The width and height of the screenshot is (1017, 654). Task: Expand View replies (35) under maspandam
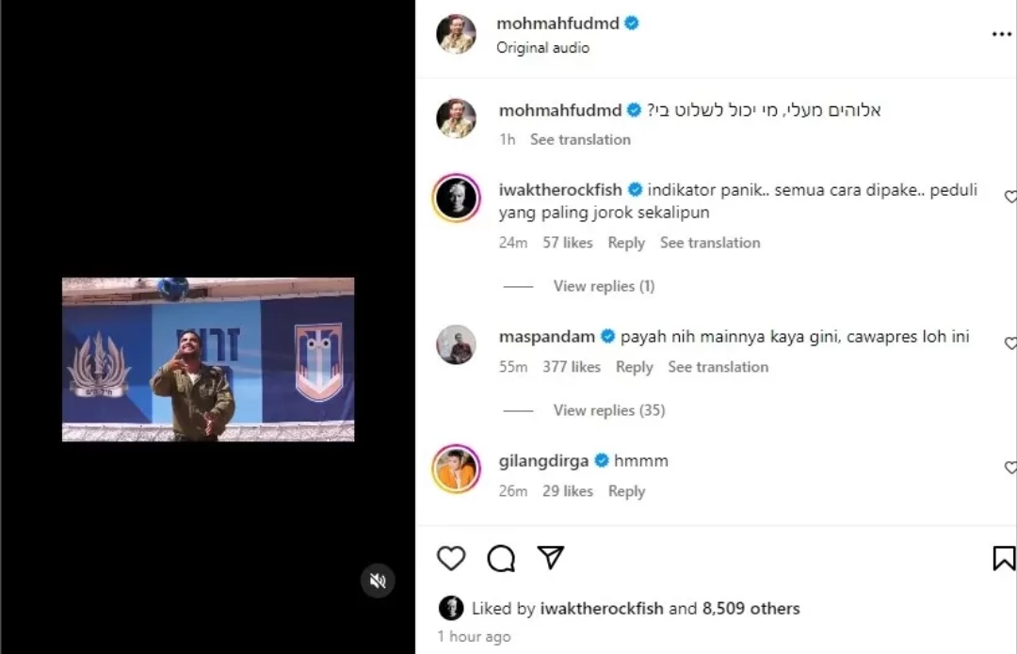(x=609, y=409)
